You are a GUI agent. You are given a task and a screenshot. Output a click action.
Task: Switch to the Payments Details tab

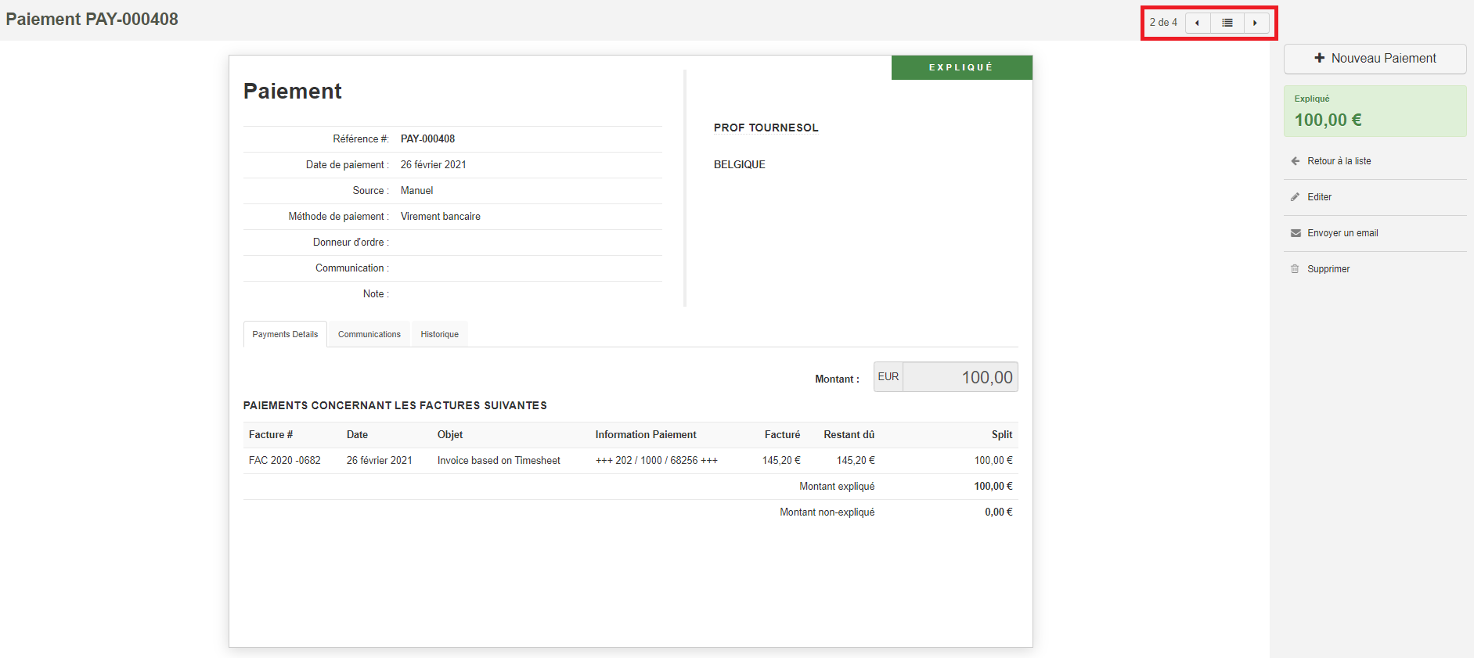click(285, 334)
